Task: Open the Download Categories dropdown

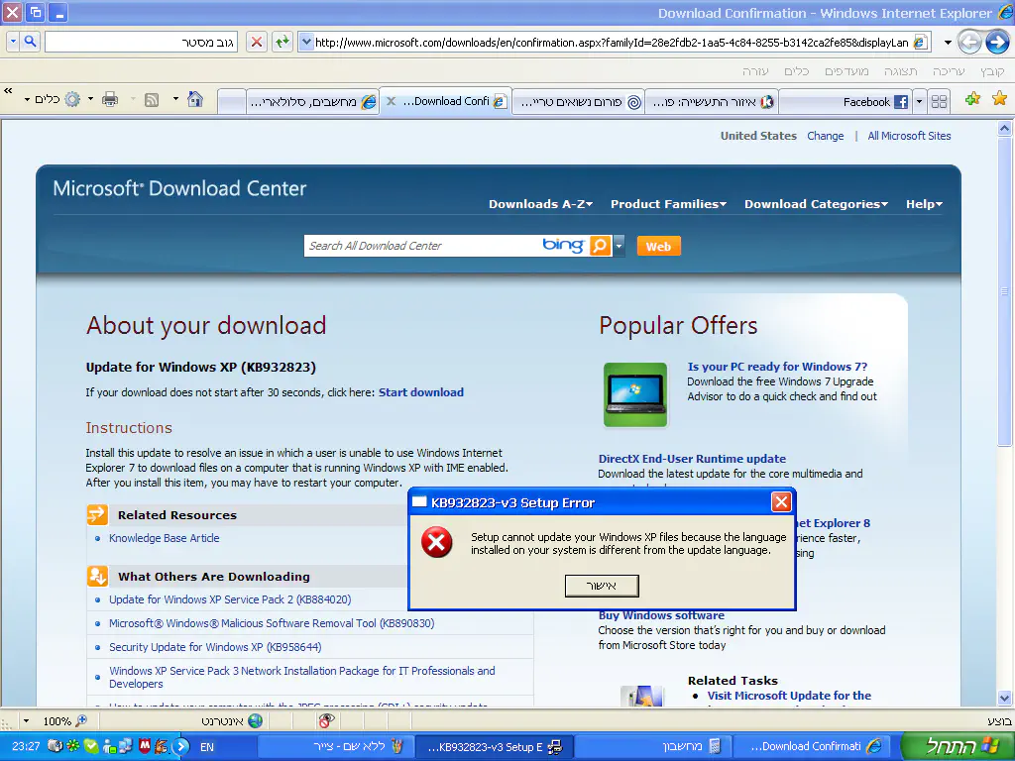Action: click(817, 204)
